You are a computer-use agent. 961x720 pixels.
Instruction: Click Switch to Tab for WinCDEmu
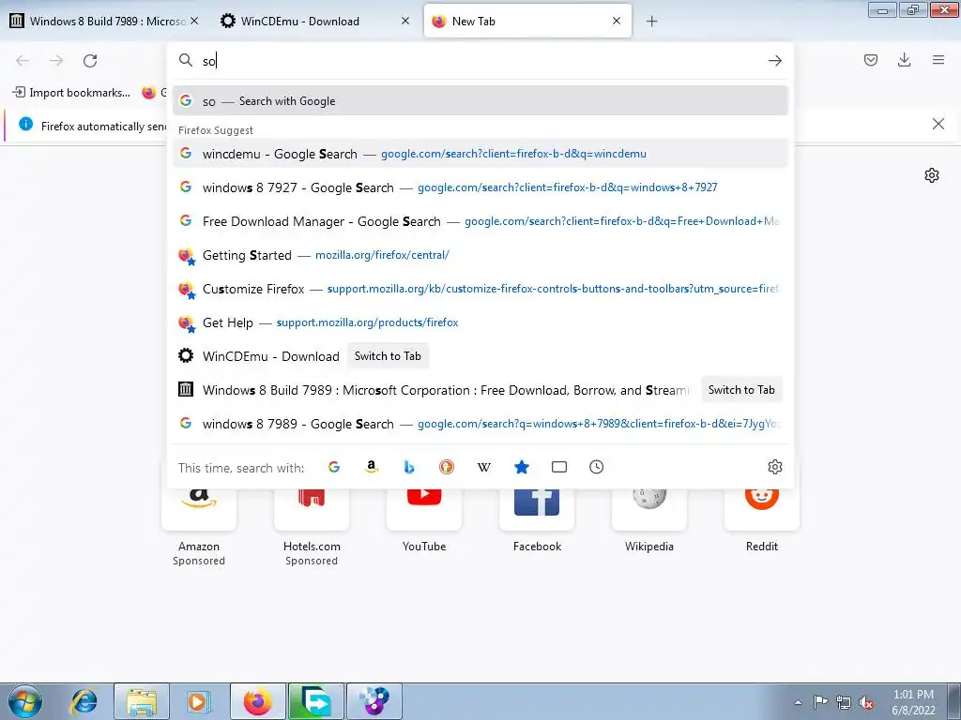pos(388,355)
